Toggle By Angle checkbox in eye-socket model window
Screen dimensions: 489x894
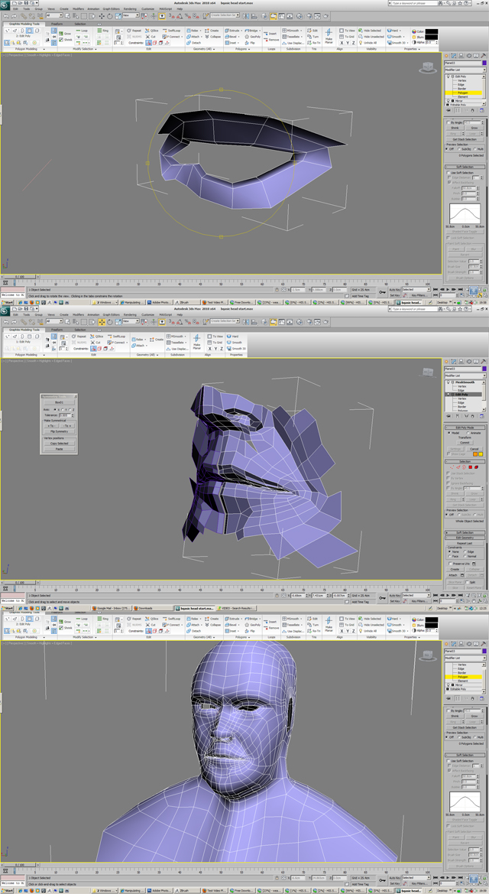tap(449, 122)
